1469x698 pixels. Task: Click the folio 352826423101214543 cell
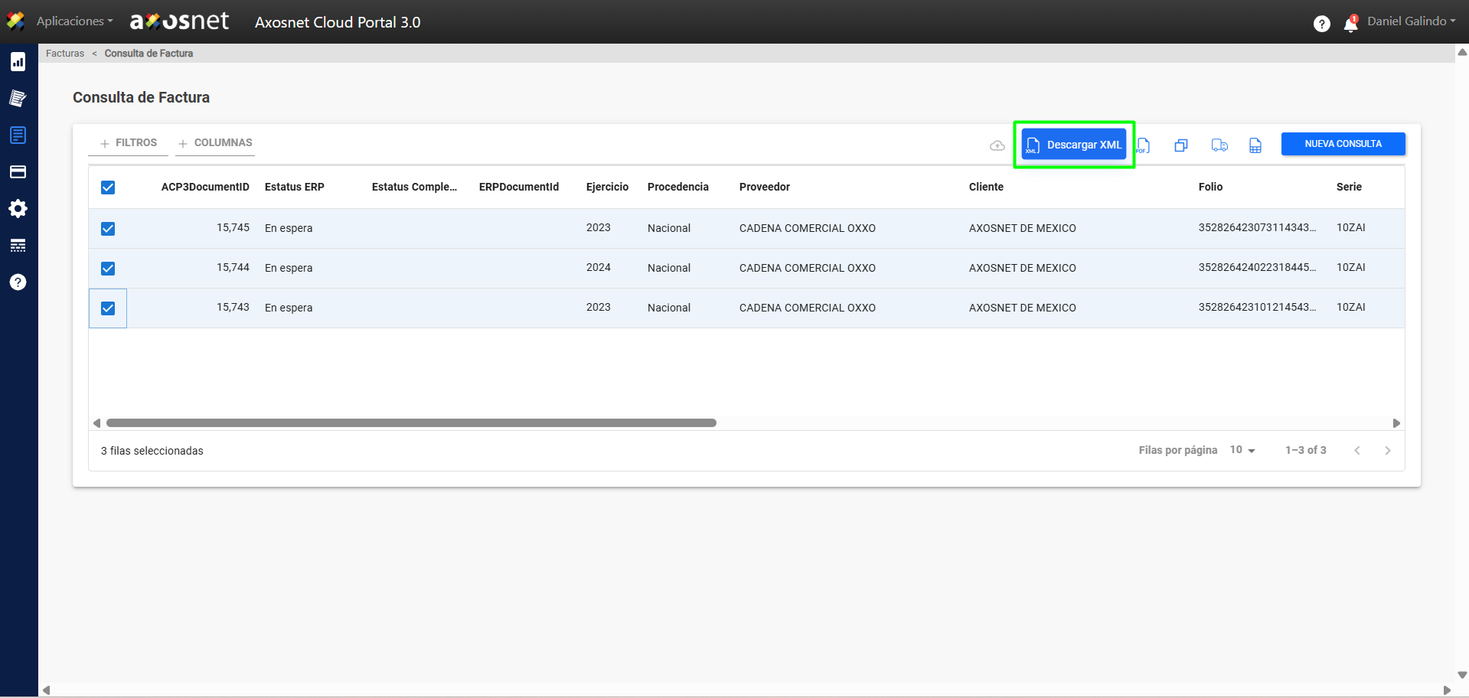point(1258,308)
